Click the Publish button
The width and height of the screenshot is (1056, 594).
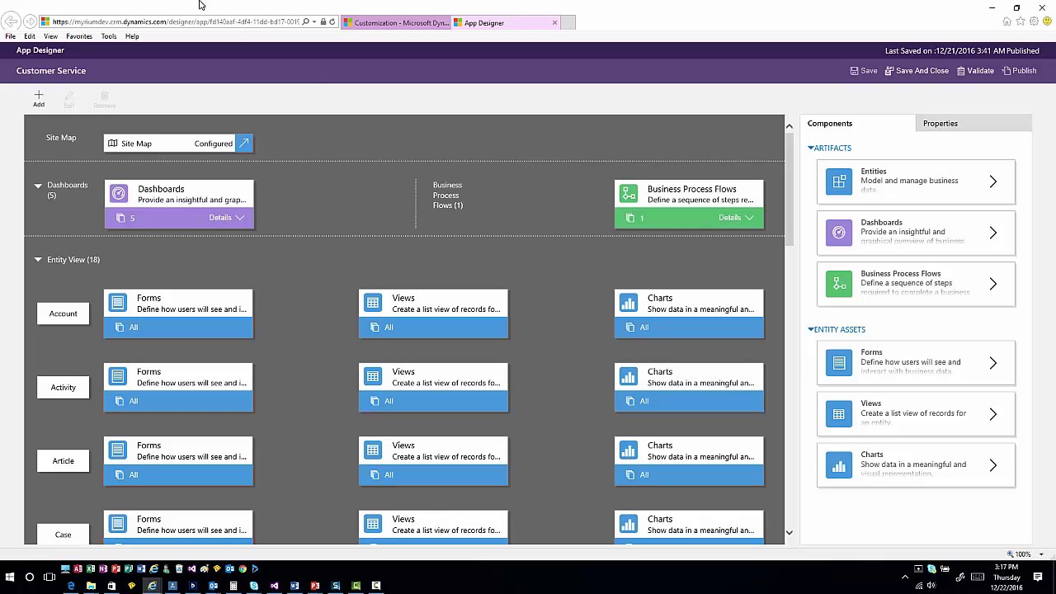[1019, 71]
